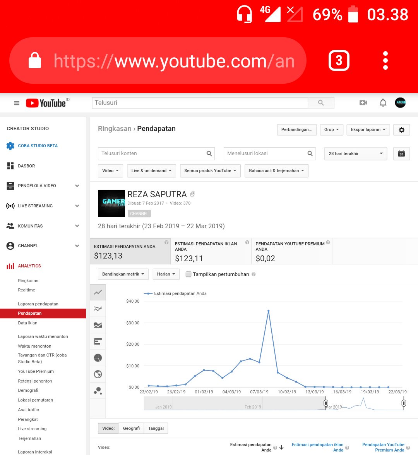Select the line chart view
The width and height of the screenshot is (418, 455).
point(98,292)
